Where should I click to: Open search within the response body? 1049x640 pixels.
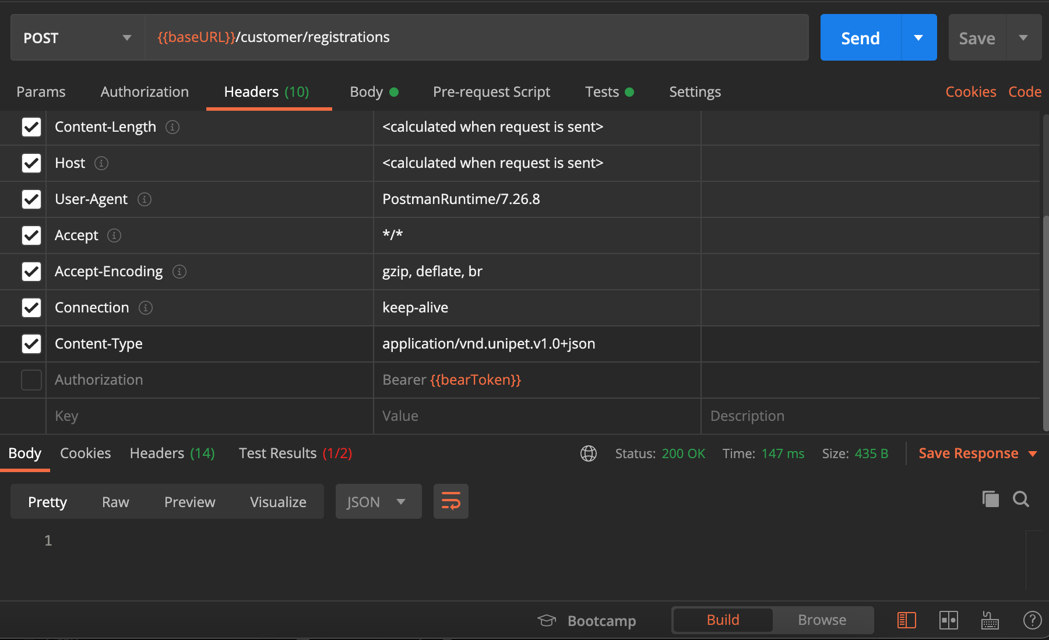click(x=1021, y=499)
